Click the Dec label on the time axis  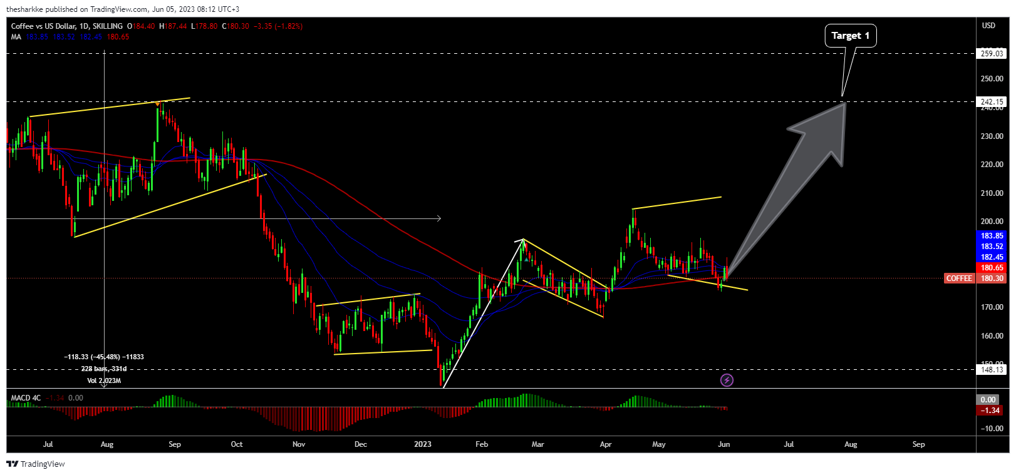coord(361,444)
